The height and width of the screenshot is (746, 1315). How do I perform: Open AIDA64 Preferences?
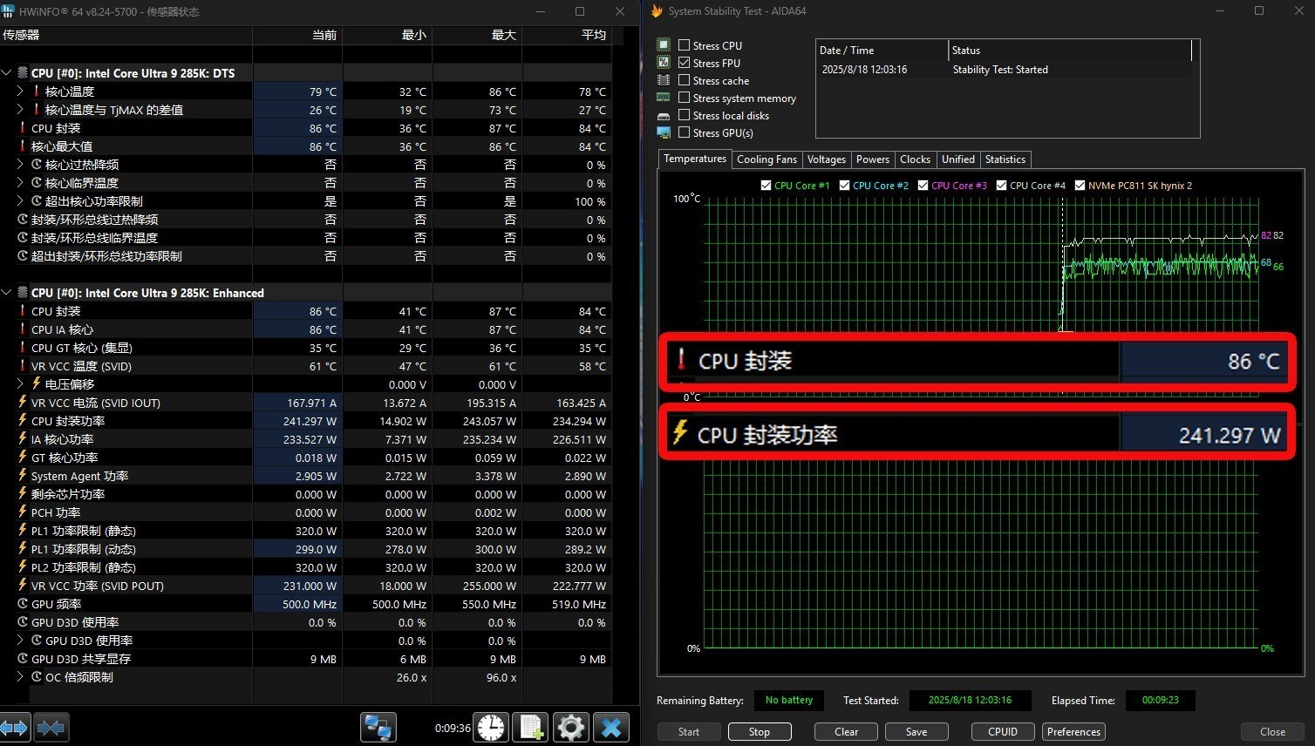1073,731
